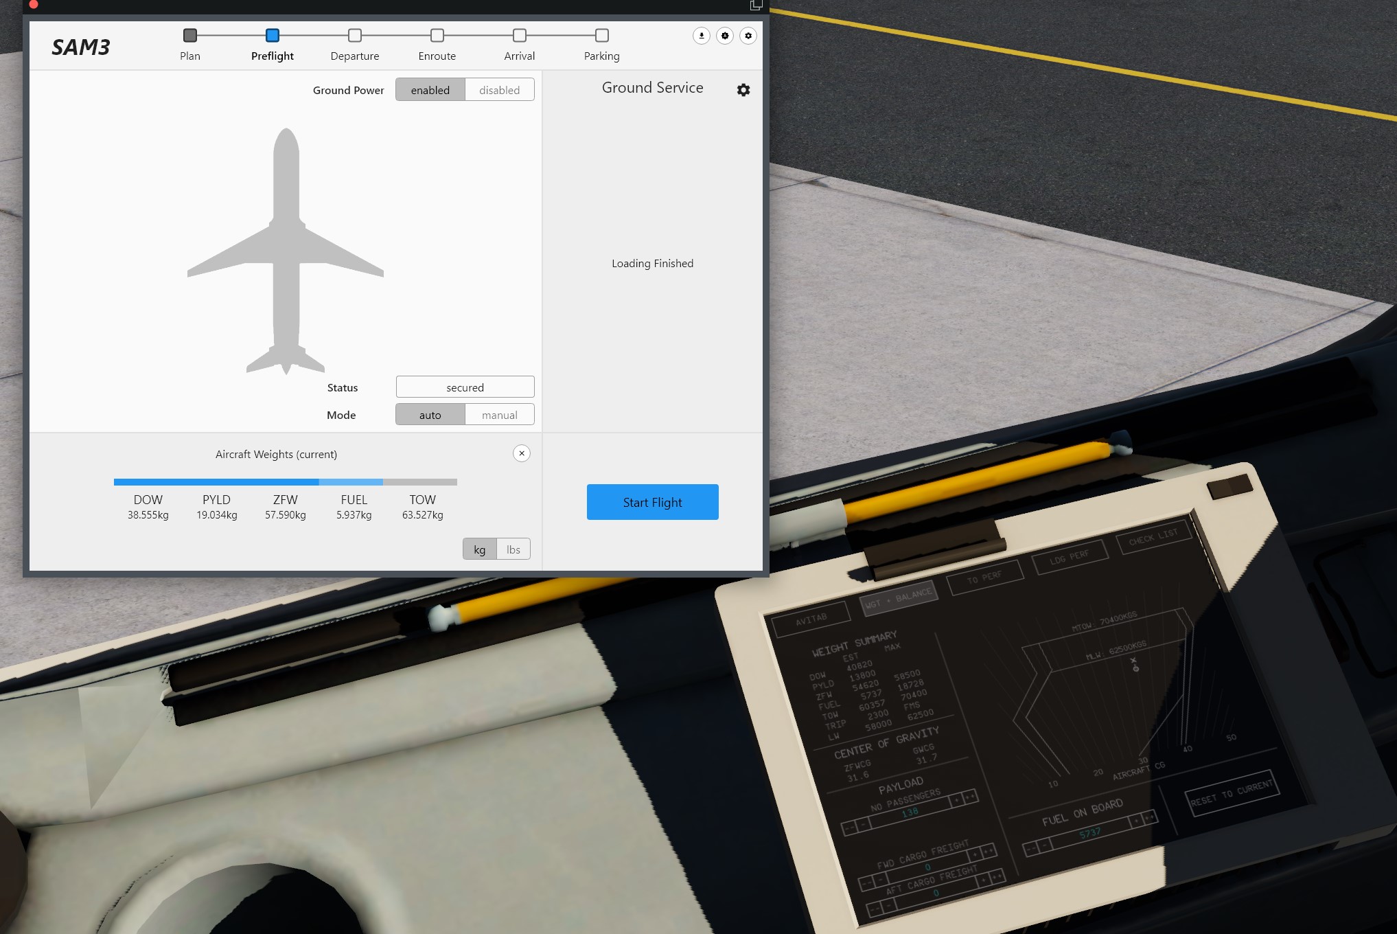The image size is (1397, 934).
Task: Increase passengers with the single plus
Action: click(x=956, y=800)
